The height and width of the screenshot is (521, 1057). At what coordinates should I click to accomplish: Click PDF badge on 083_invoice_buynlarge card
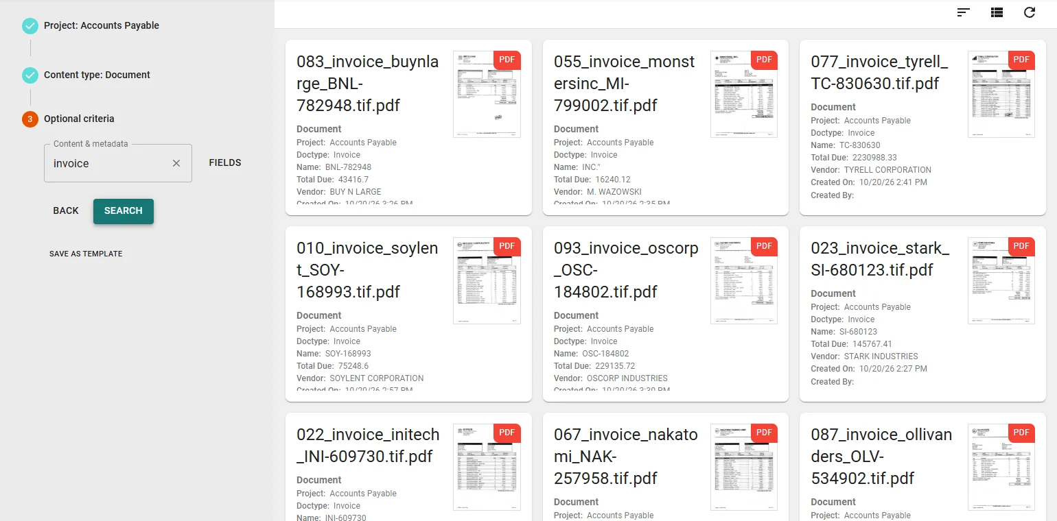coord(507,60)
